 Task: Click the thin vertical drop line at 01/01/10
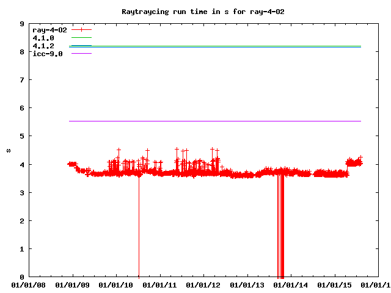[x=139, y=232]
